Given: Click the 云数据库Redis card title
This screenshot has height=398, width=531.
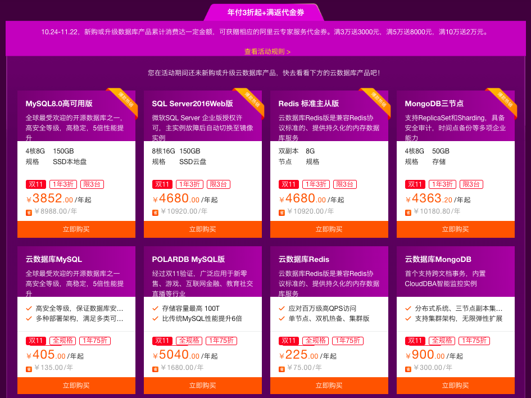Looking at the screenshot, I should point(304,260).
